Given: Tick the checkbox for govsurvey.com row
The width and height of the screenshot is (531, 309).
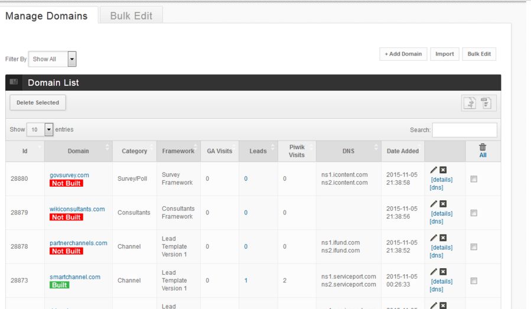Looking at the screenshot, I should click(474, 179).
